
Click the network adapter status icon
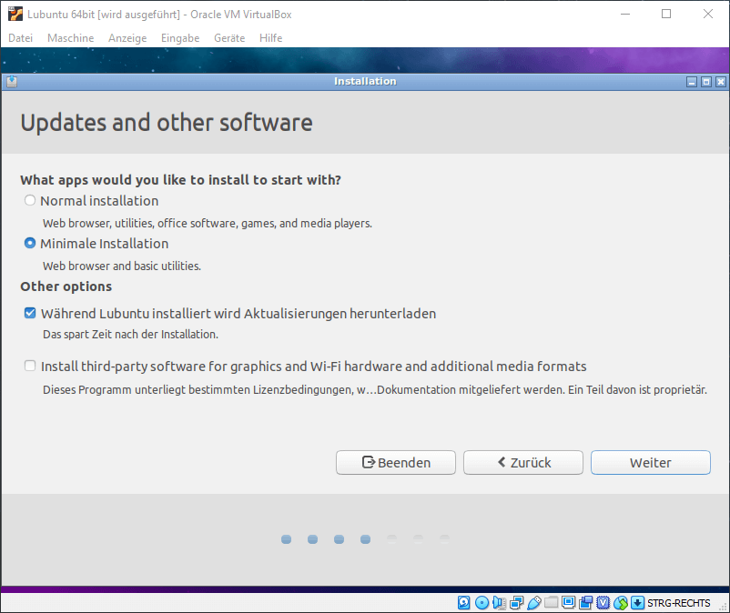[x=516, y=603]
